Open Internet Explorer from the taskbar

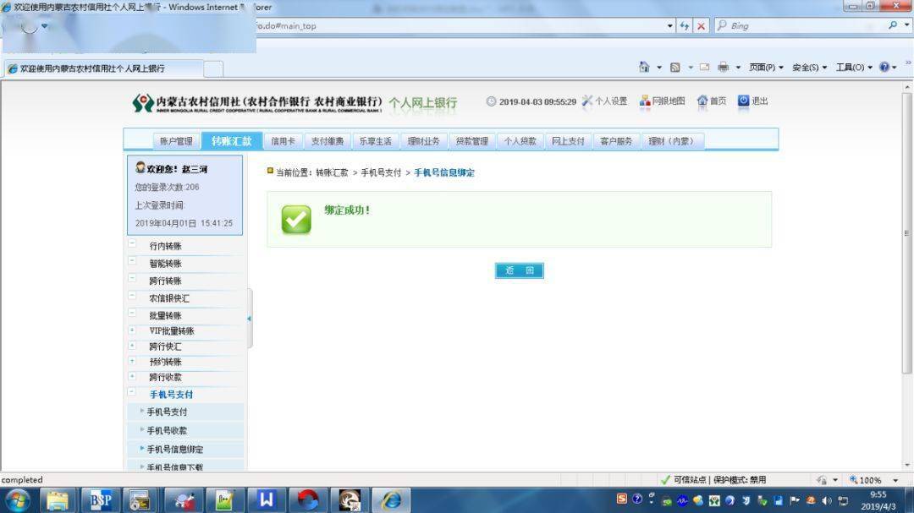[x=391, y=500]
